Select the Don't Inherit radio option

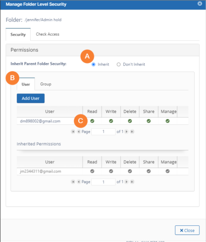119,65
